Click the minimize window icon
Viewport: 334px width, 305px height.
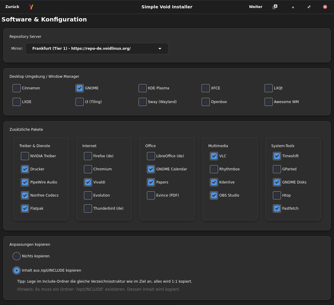(293, 7)
